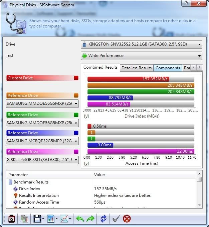Click the 157.352MB/s red bar
The height and width of the screenshot is (227, 209).
click(x=128, y=79)
